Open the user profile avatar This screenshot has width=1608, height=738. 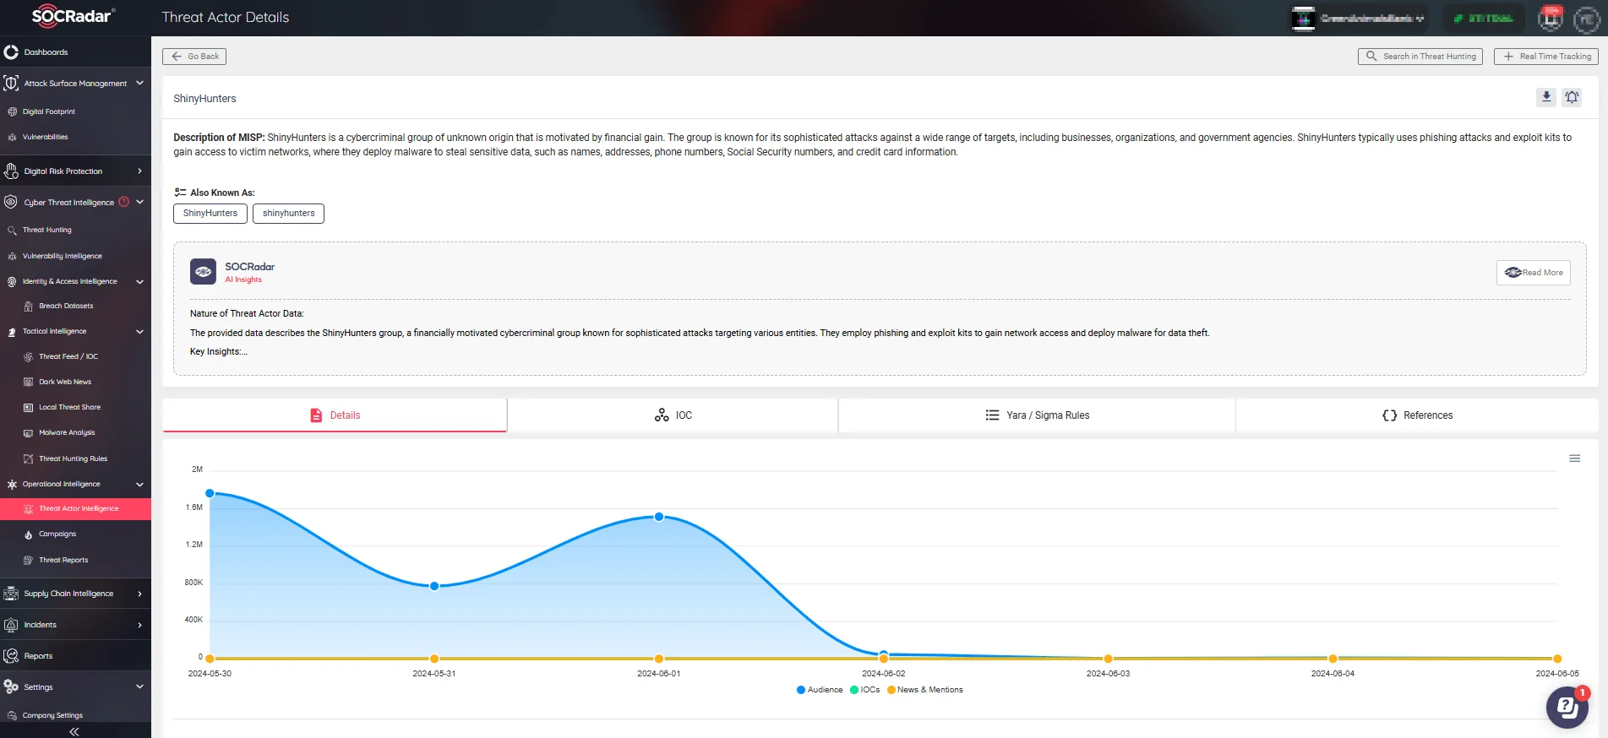point(1586,18)
